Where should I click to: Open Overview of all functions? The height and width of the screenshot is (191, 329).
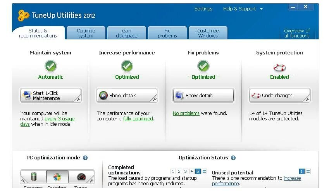pos(297,33)
